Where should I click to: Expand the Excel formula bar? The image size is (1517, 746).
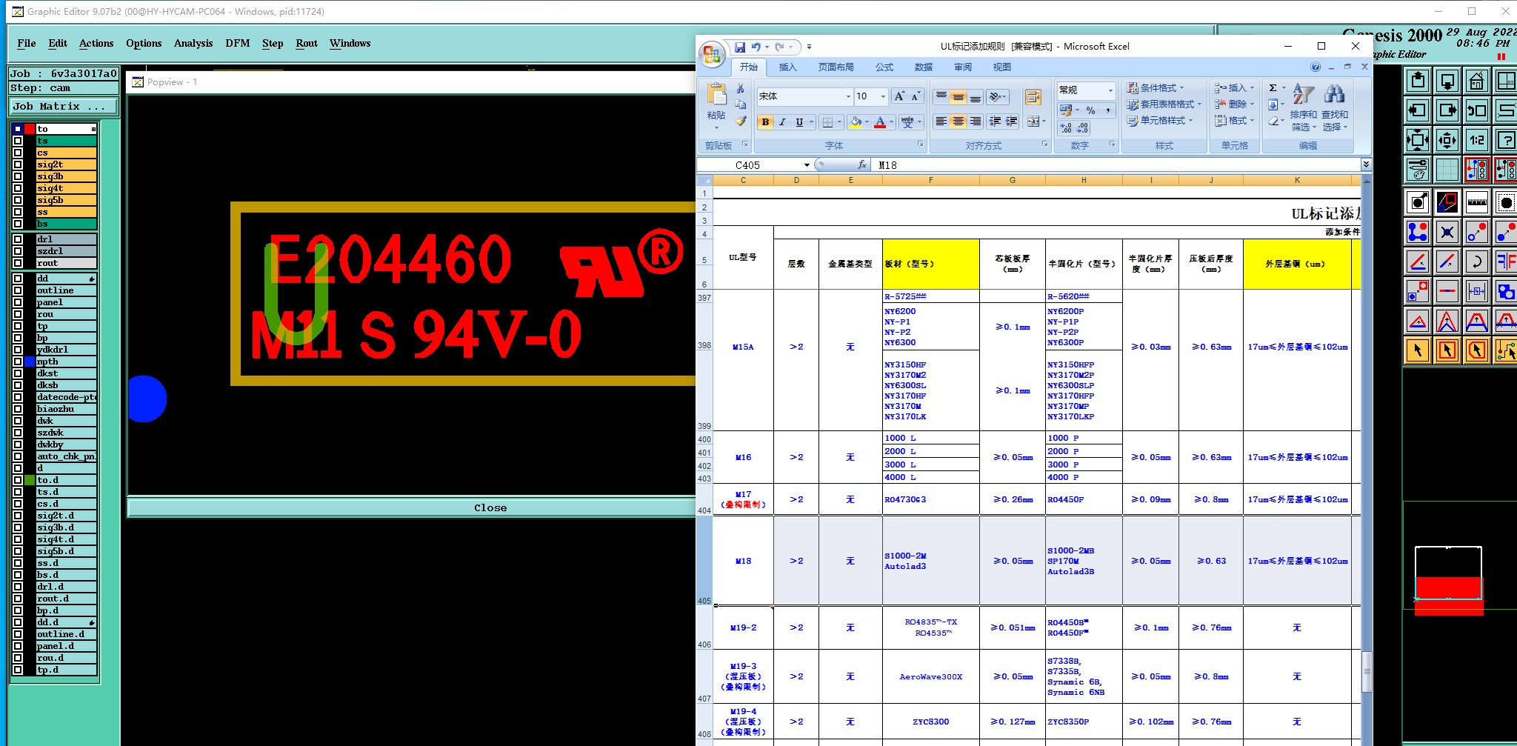(1366, 164)
